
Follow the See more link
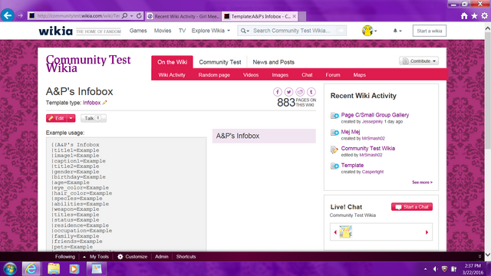pyautogui.click(x=422, y=182)
